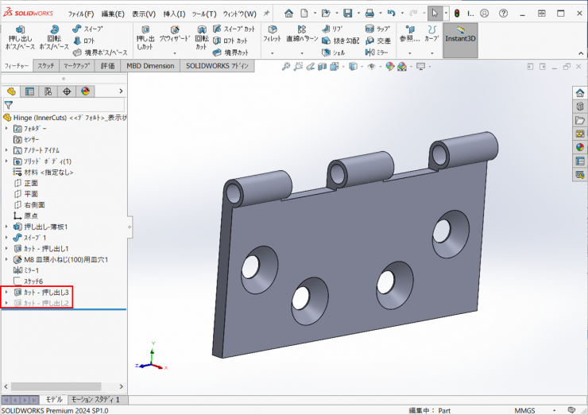Open the DisplayManager tab icon
Screen dimensions: 588x415
coord(86,91)
